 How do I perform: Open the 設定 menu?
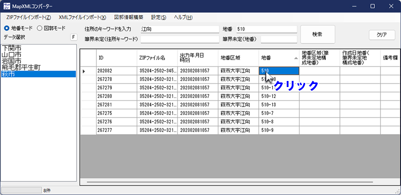[158, 17]
